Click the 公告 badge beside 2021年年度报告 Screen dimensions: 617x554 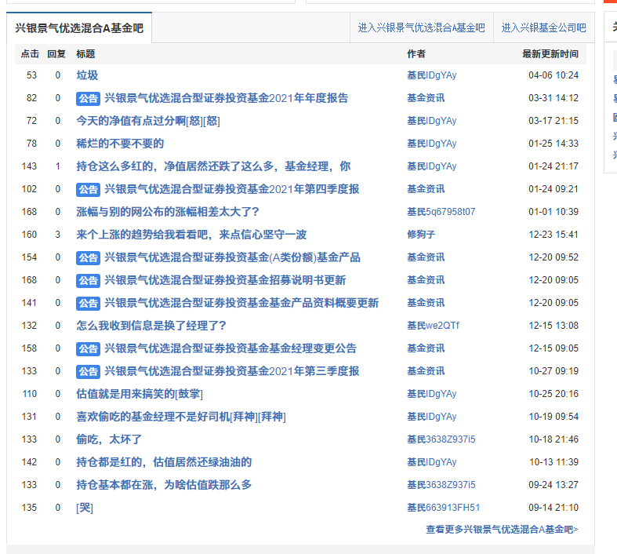pyautogui.click(x=88, y=98)
